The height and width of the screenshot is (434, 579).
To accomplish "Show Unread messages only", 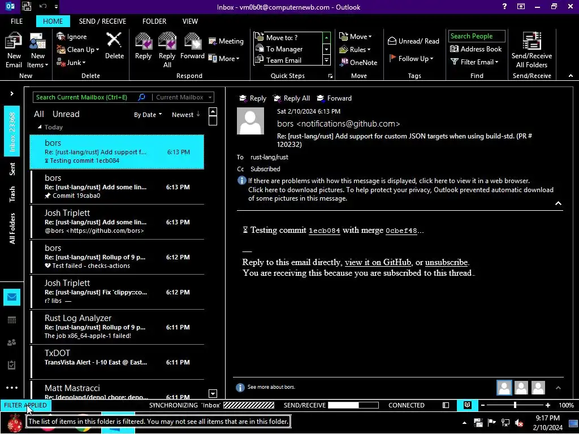I will [x=66, y=114].
